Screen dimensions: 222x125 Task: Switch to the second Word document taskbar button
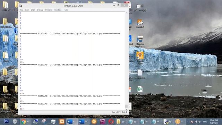[x=84, y=122]
